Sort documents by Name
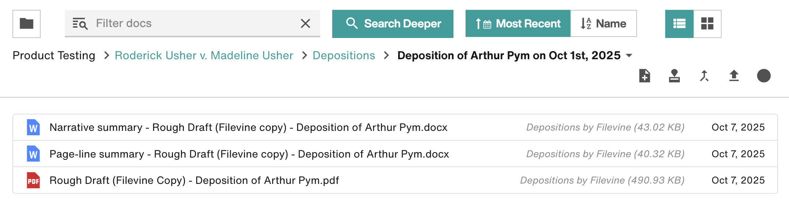This screenshot has height=204, width=789. pos(603,24)
